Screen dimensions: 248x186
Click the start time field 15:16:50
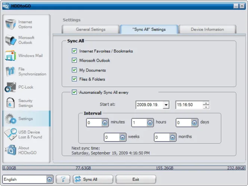click(x=189, y=105)
